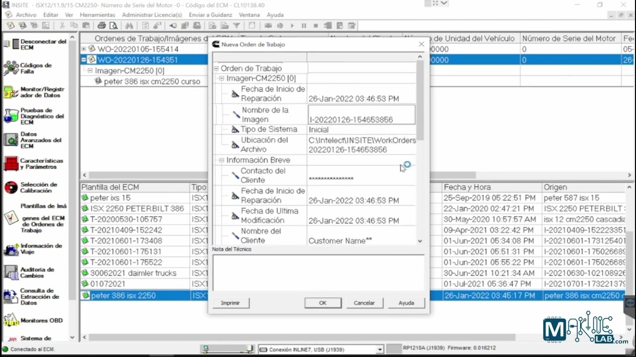Open Códigos de Falla panel
636x357 pixels.
pos(29,68)
